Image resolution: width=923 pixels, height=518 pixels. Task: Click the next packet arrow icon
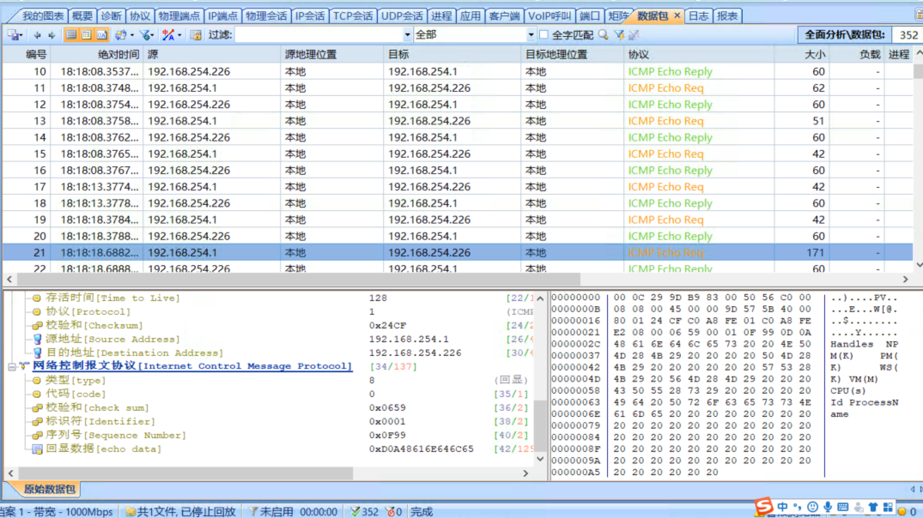click(52, 35)
